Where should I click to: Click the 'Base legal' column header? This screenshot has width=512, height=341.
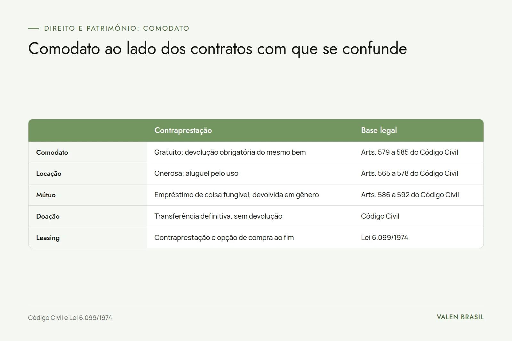coord(379,130)
